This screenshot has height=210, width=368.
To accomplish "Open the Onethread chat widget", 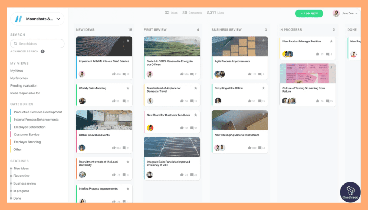I will click(350, 192).
